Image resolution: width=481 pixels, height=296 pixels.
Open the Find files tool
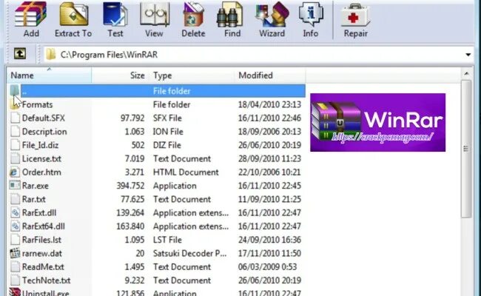click(x=232, y=19)
